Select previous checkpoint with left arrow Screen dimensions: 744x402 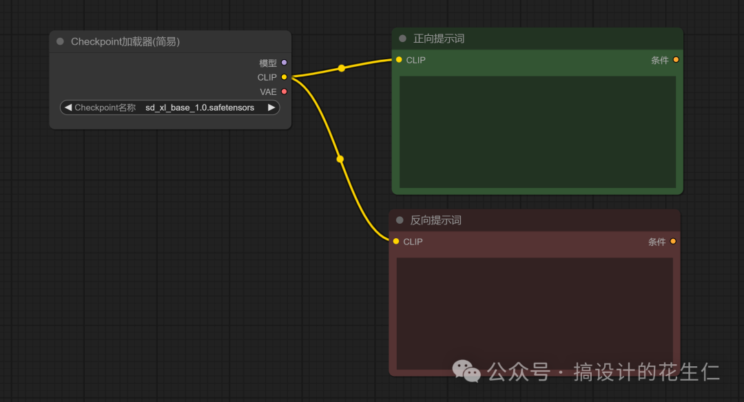pos(68,107)
